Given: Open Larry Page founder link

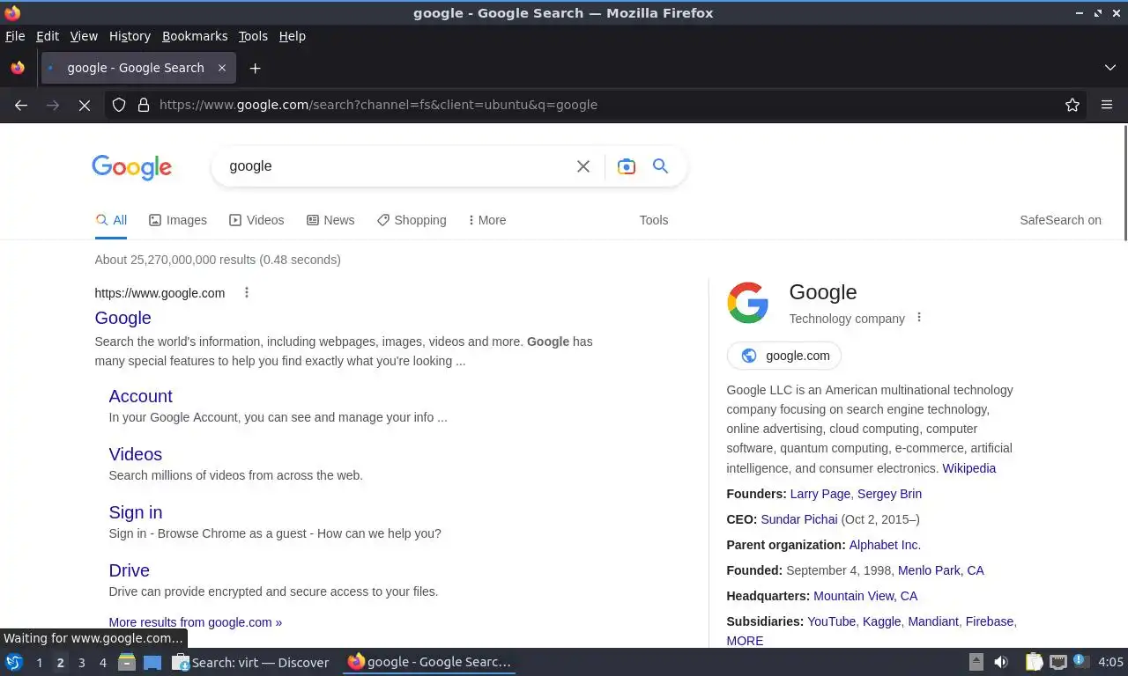Looking at the screenshot, I should click(820, 494).
